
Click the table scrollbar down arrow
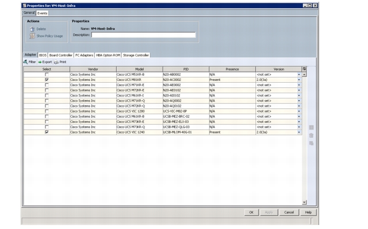coord(304,202)
